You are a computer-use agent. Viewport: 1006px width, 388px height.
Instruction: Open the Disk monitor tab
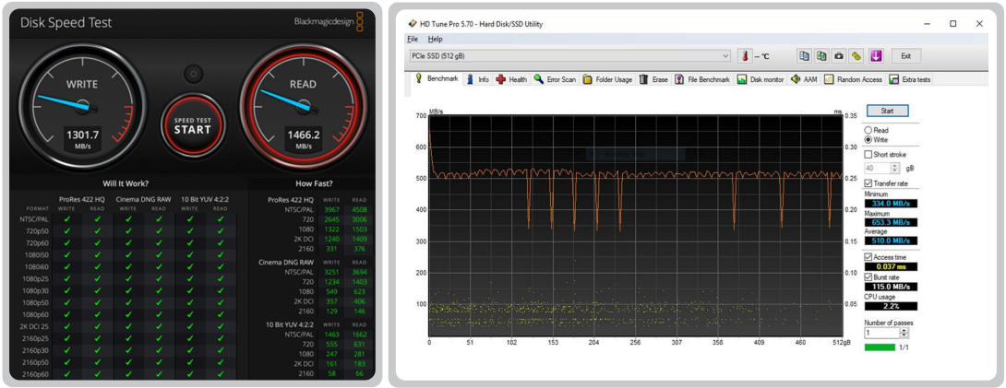pos(760,79)
